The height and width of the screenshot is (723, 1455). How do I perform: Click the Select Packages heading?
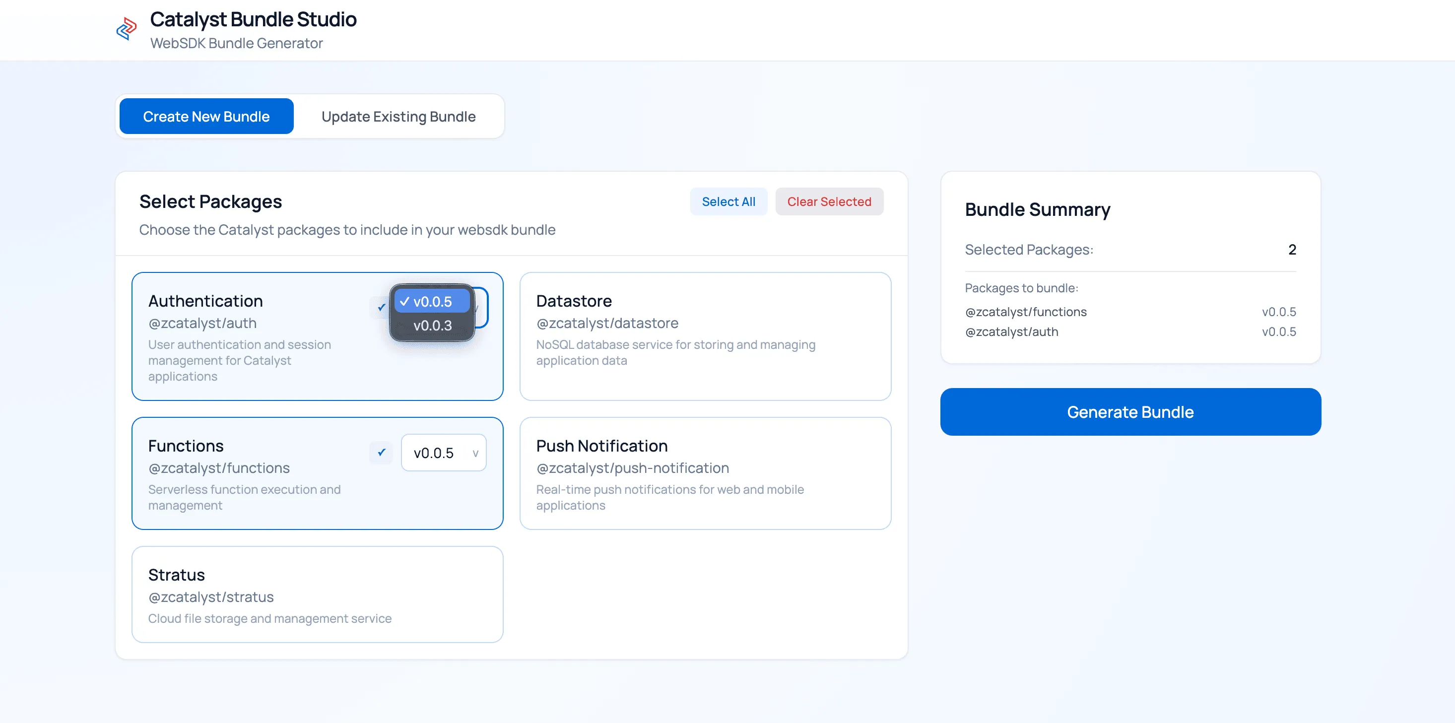tap(210, 201)
